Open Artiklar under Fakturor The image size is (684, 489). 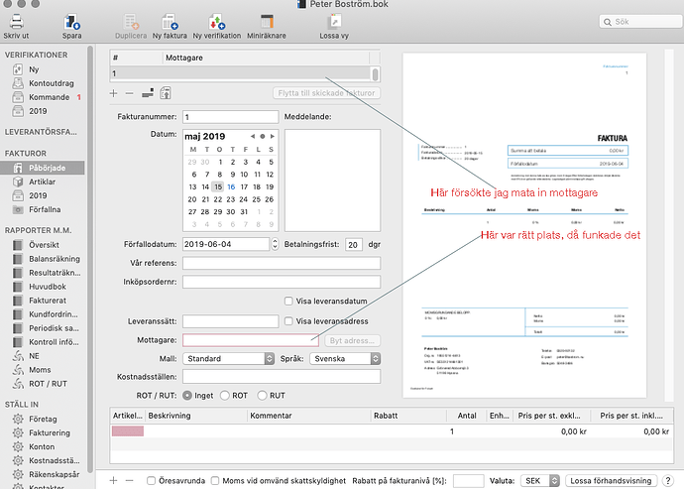(42, 182)
